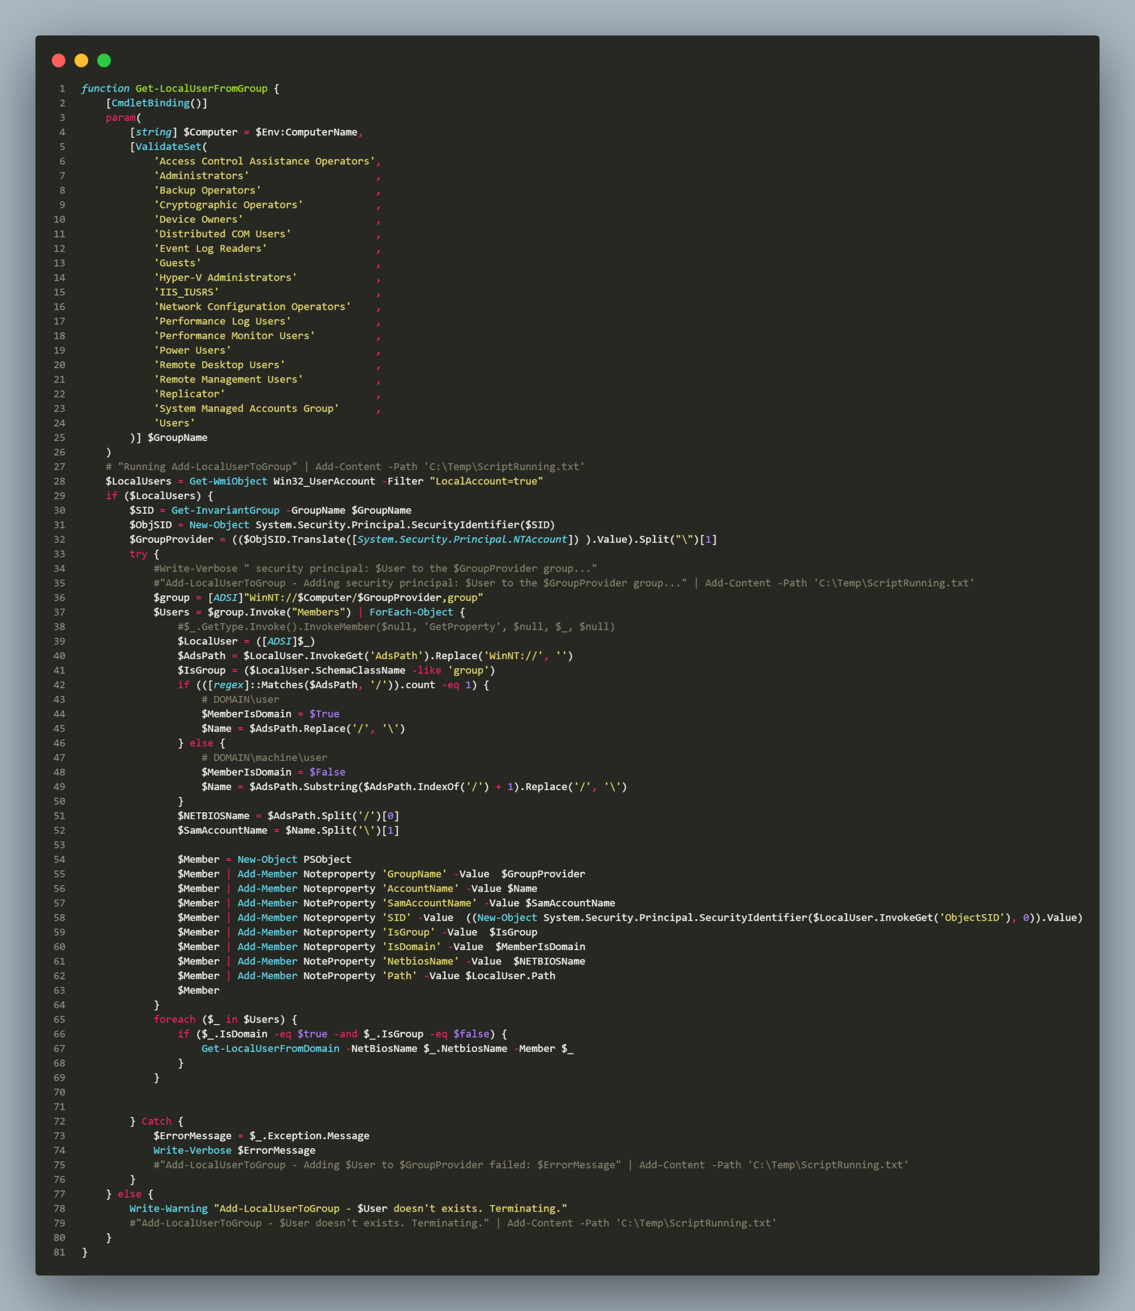Click the $True value on line 44
The image size is (1135, 1311).
point(324,714)
